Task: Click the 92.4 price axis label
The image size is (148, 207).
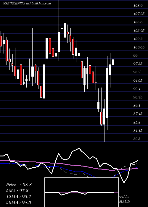Action: coord(137,89)
